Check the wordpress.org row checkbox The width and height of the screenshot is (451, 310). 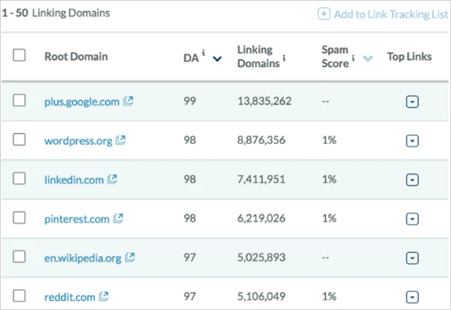(x=20, y=140)
